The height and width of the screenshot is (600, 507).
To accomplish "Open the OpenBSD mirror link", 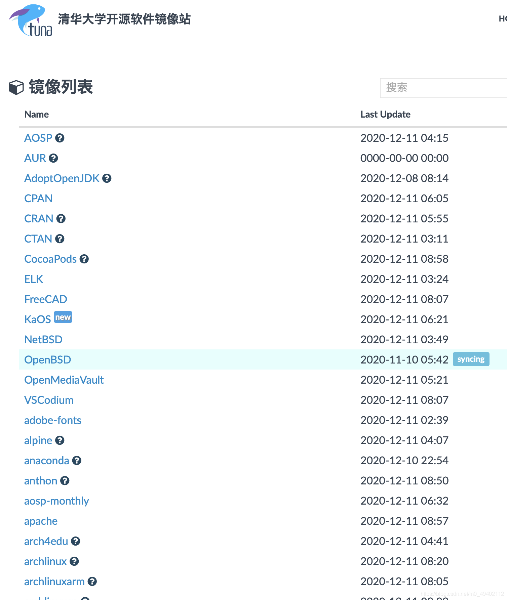I will coord(48,360).
